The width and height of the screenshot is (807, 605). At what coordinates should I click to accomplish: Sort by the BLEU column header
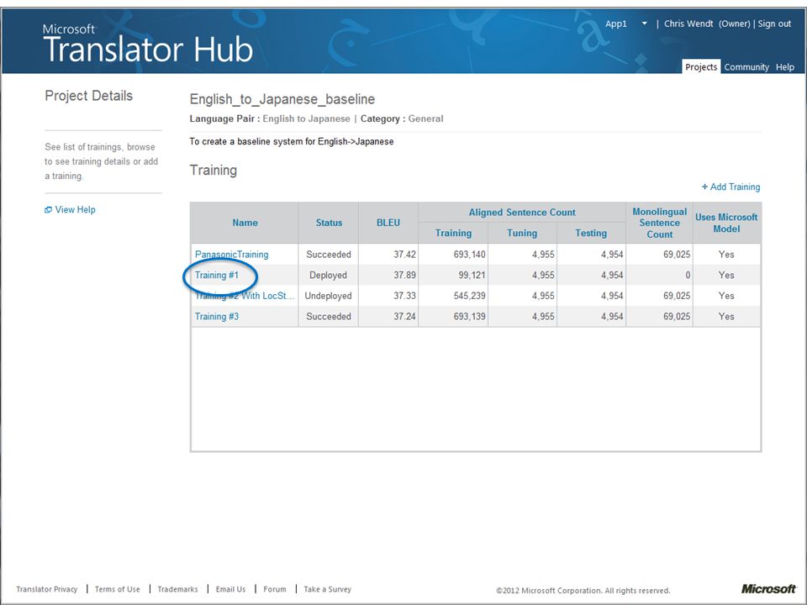coord(388,223)
